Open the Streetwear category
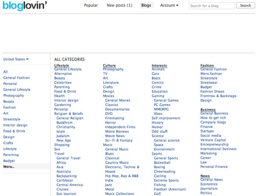The width and height of the screenshot is (257, 196). pos(209,82)
